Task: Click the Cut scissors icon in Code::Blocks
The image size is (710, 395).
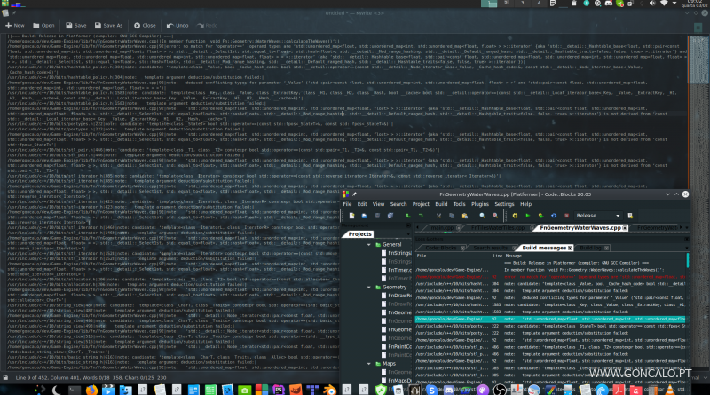Action: point(440,216)
